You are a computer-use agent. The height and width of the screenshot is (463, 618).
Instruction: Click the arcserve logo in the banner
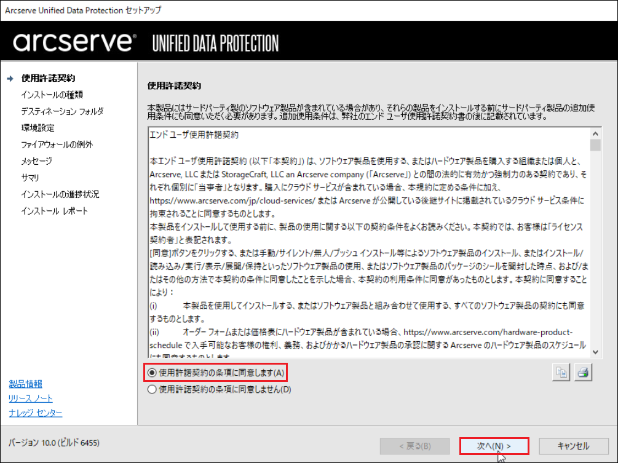point(75,42)
